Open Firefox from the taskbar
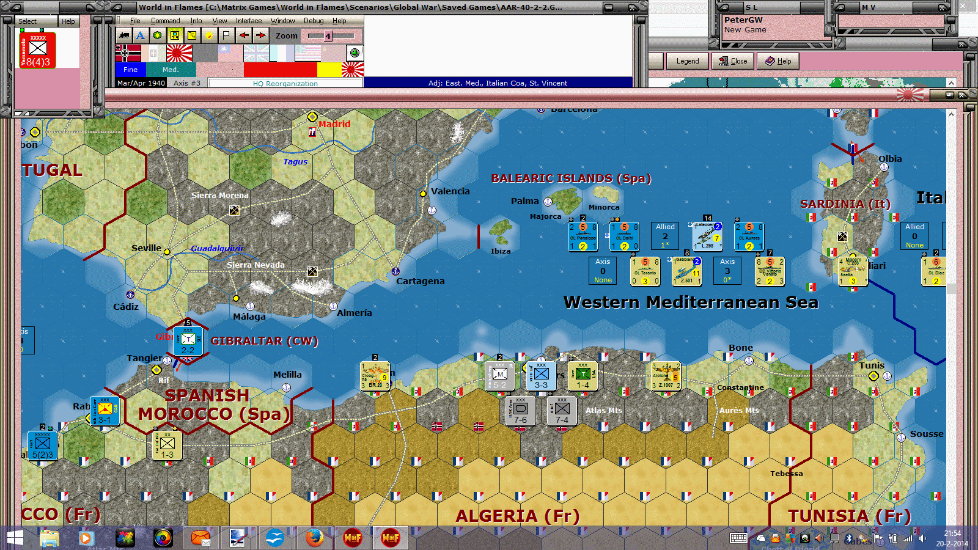The image size is (978, 550). (x=314, y=538)
